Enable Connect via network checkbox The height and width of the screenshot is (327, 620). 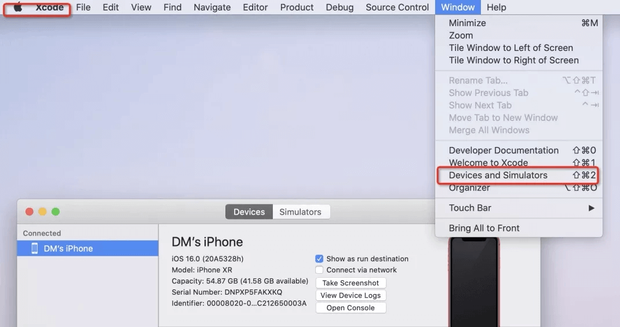tap(319, 270)
